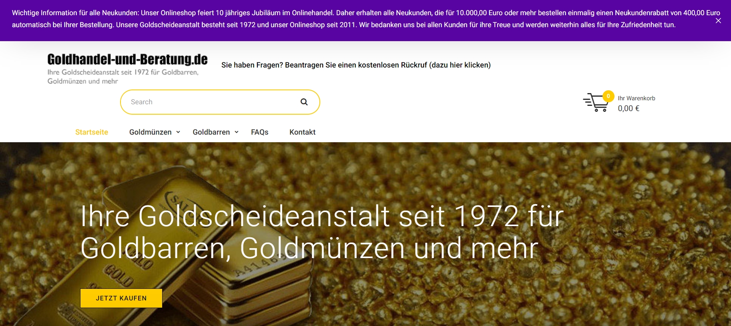Click the JETZT KAUFEN button
The height and width of the screenshot is (326, 731).
(x=121, y=298)
